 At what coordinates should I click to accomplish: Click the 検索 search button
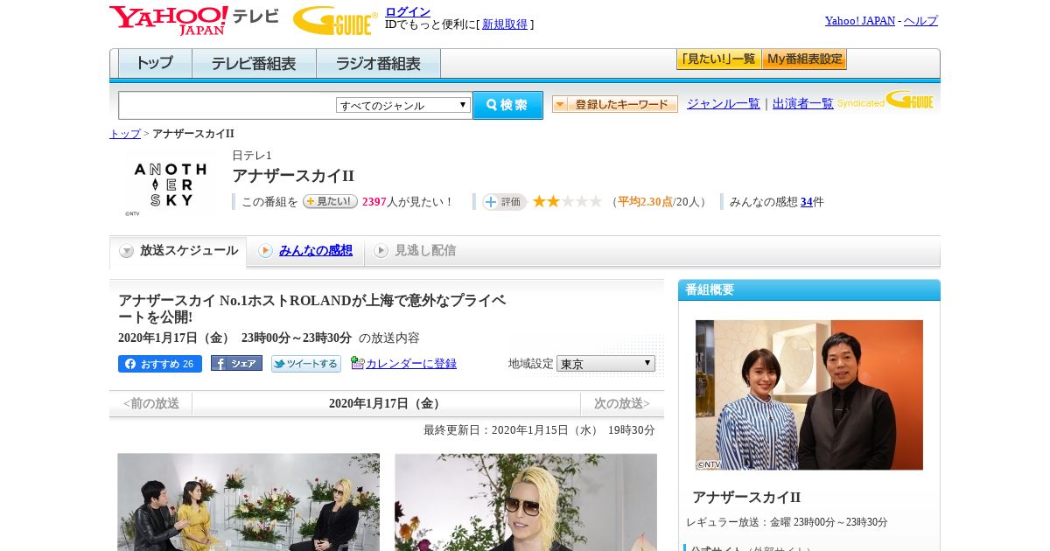(x=507, y=105)
